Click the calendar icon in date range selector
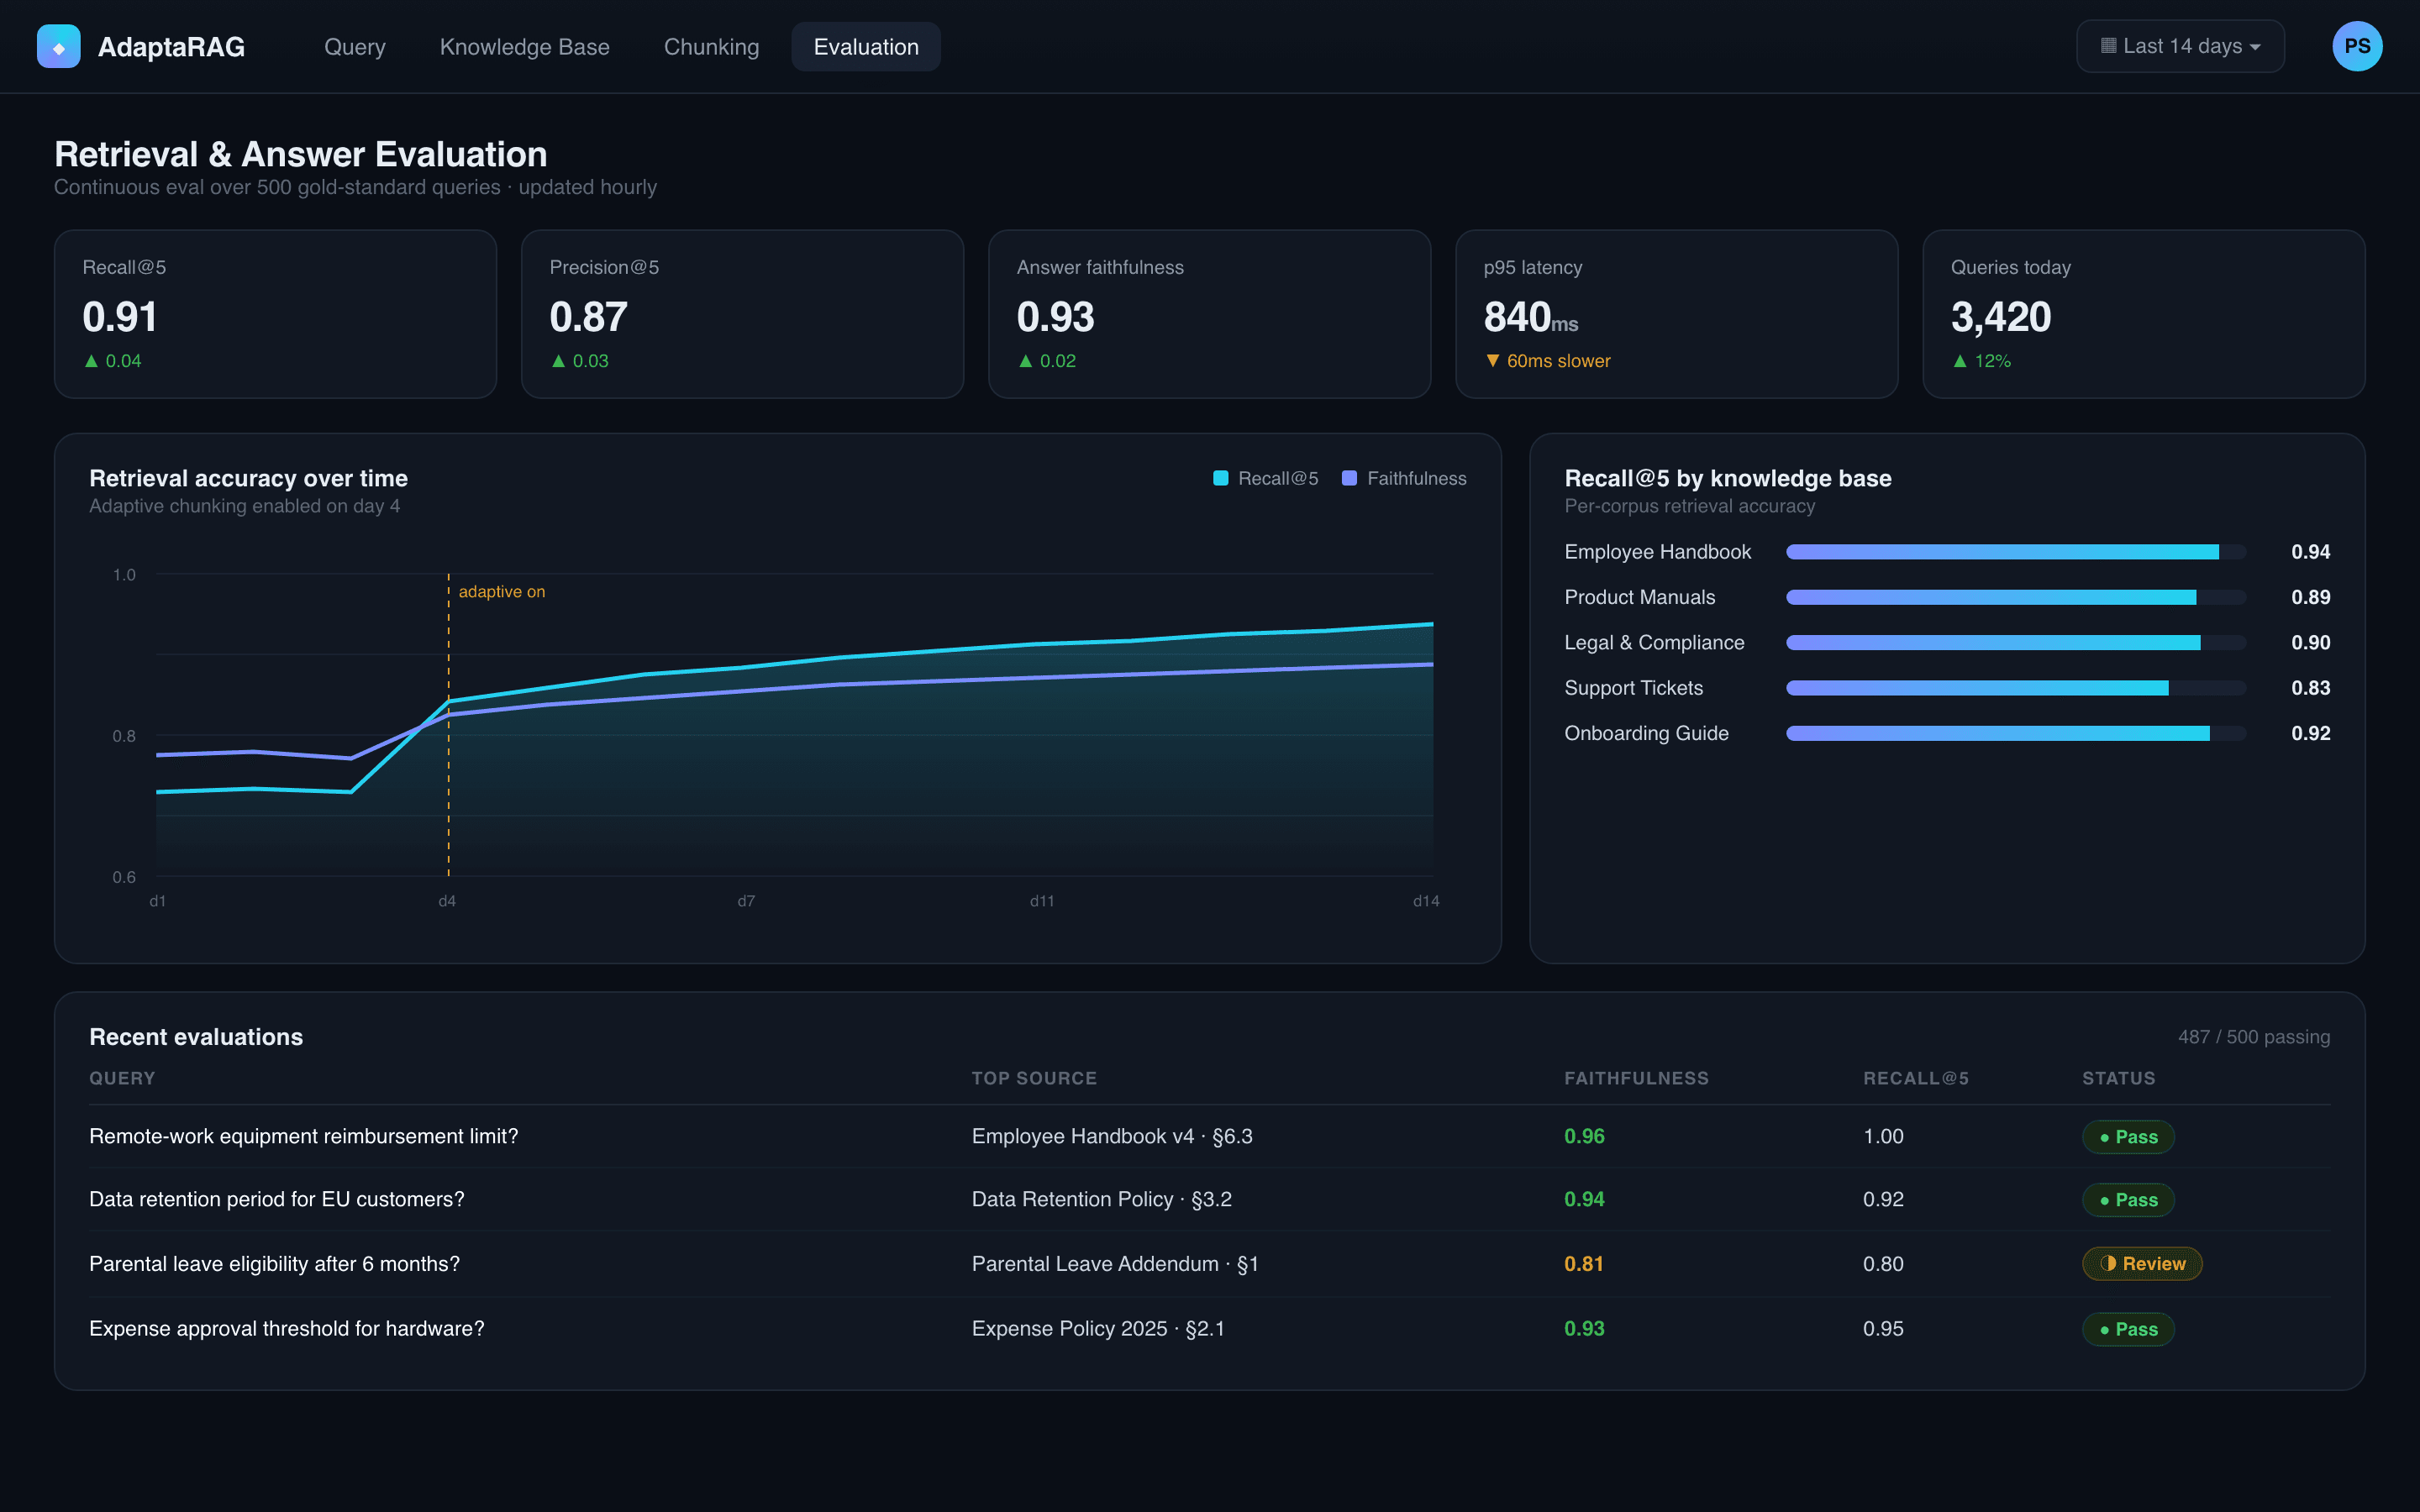This screenshot has width=2420, height=1512. click(x=2108, y=46)
